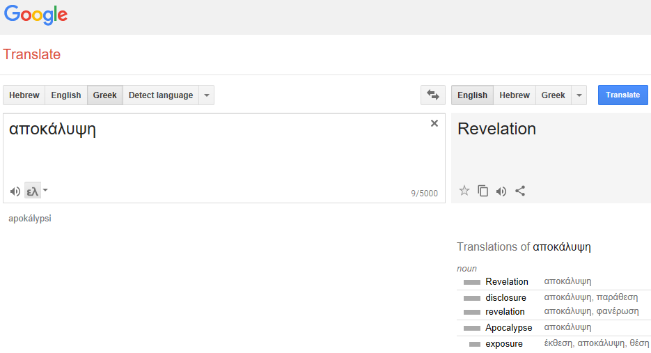Select Greek as target language

(x=553, y=95)
